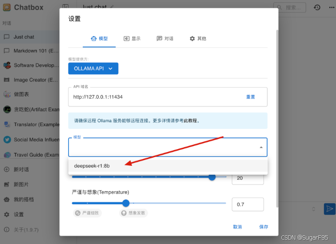336x244 pixels.
Task: Switch to the 模型 tab
Action: (99, 39)
